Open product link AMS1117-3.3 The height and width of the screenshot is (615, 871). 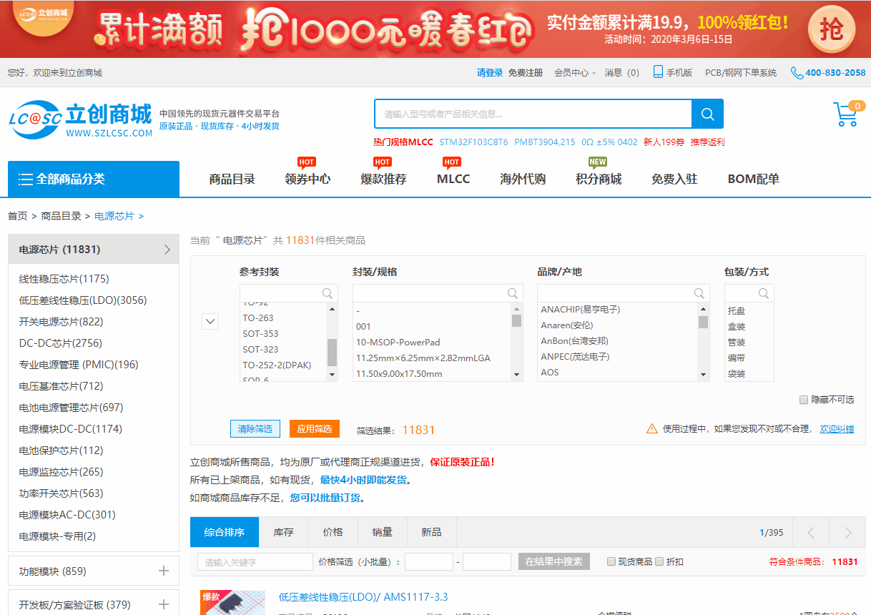pos(363,597)
